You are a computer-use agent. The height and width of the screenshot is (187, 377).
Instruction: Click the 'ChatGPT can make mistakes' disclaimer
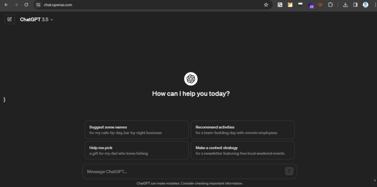190,183
